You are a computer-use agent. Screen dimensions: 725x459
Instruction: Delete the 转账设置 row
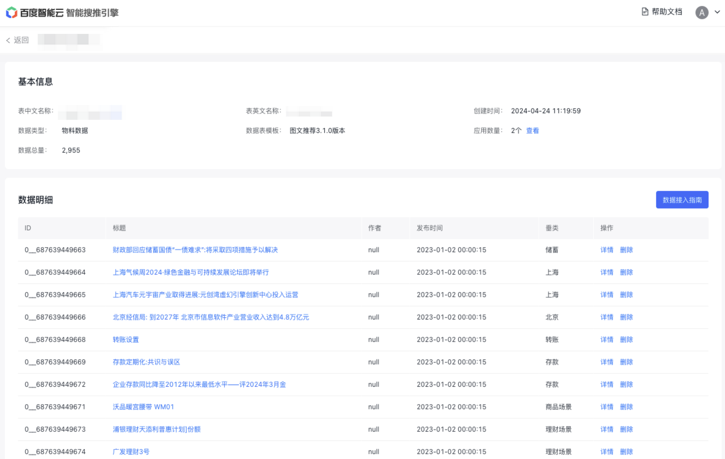point(626,339)
